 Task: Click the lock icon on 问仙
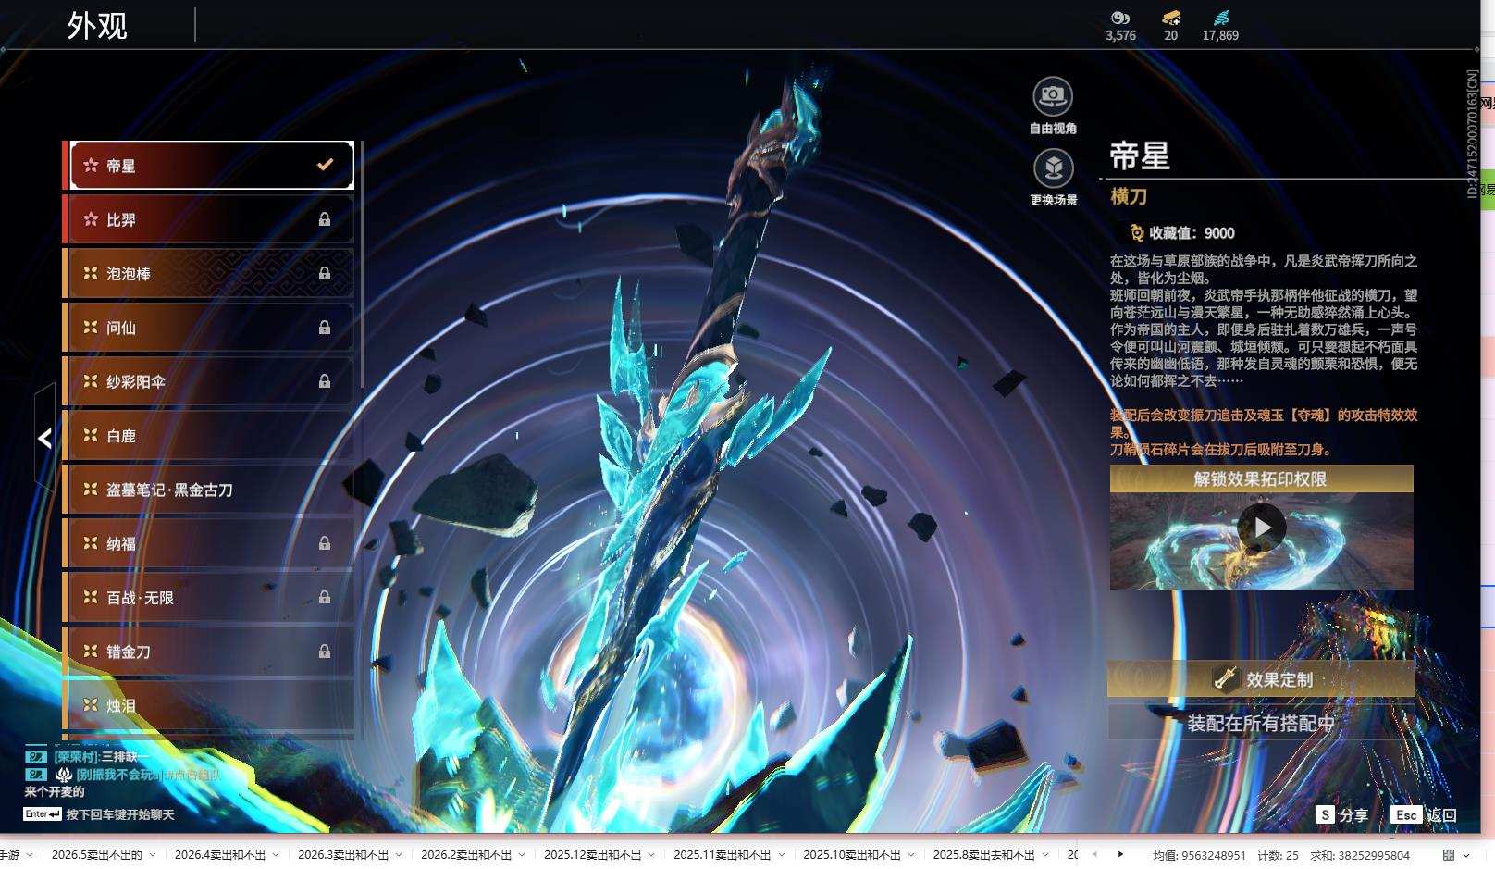[x=325, y=327]
